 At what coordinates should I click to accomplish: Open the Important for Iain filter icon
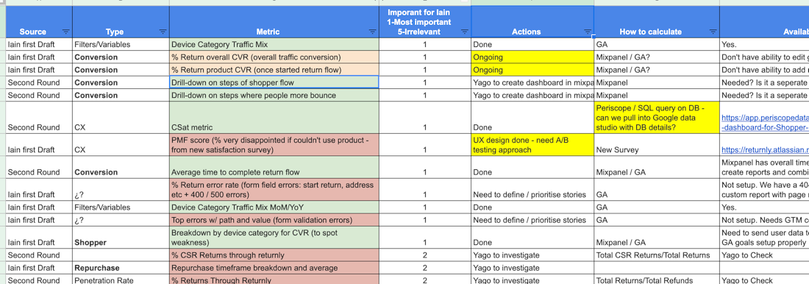tap(464, 32)
